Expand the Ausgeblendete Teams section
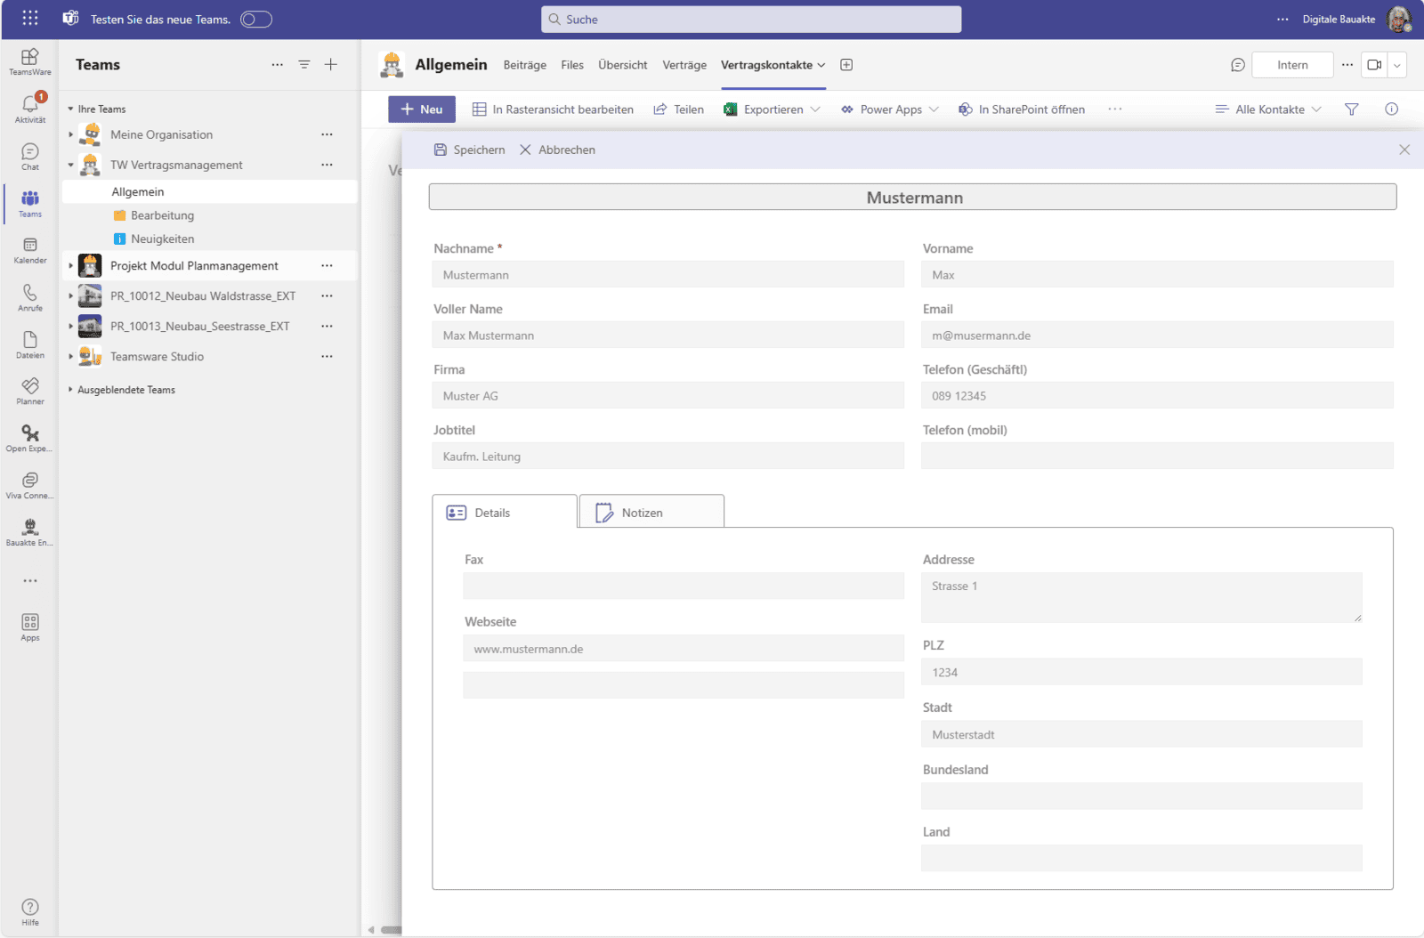This screenshot has width=1424, height=938. 71,390
